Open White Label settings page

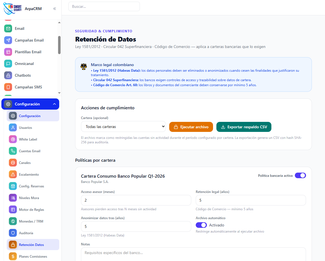tap(33, 139)
